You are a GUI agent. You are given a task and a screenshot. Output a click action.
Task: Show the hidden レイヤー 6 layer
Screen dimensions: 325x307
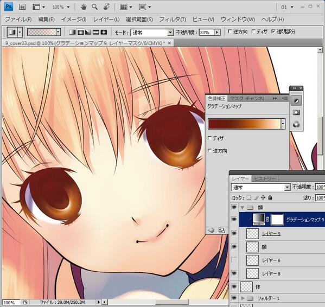pos(234,260)
